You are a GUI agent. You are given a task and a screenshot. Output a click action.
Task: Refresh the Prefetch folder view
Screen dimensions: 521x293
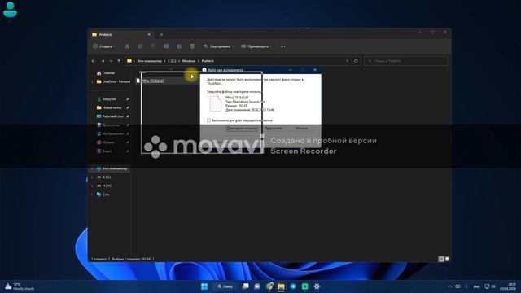coord(356,61)
